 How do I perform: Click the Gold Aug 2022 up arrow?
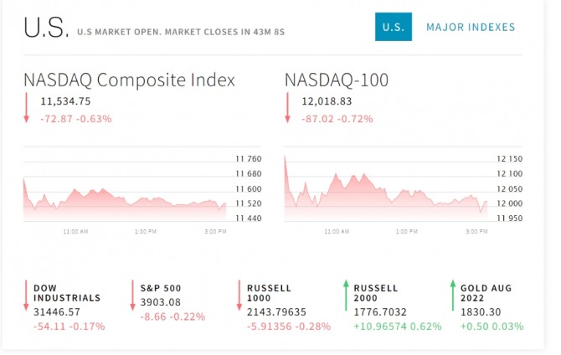click(453, 296)
